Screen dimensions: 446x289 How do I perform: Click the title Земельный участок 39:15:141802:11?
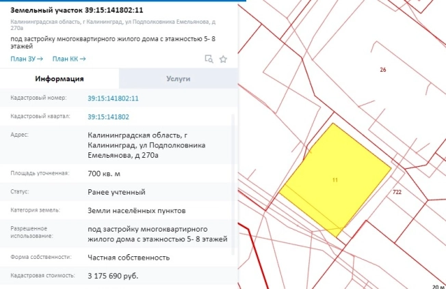(x=77, y=10)
